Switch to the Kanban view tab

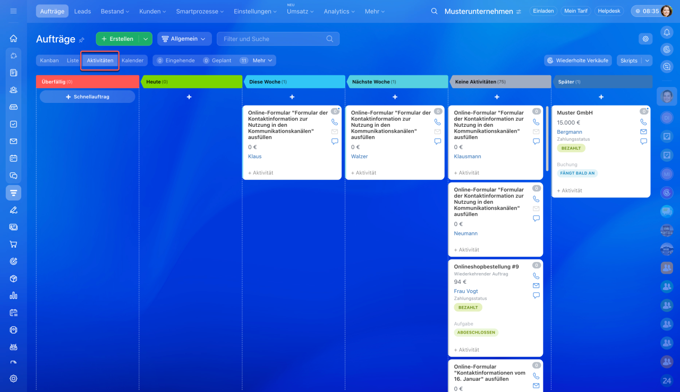coord(49,60)
